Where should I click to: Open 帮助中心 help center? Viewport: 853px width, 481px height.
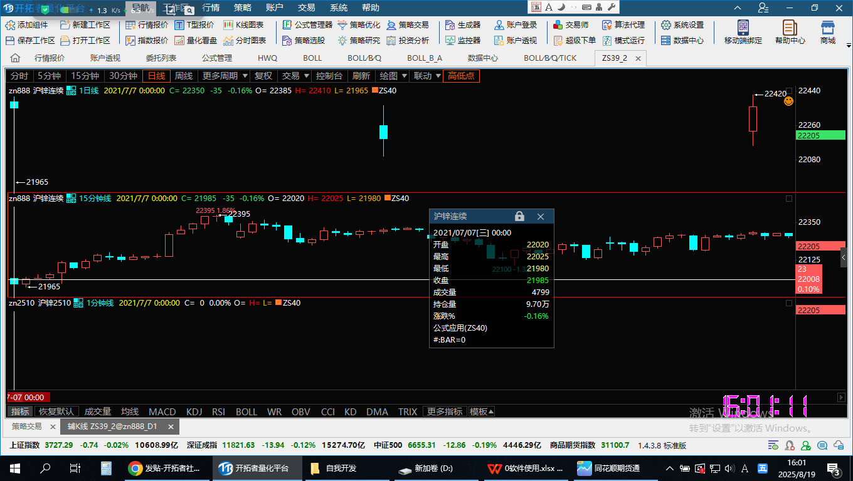[790, 32]
